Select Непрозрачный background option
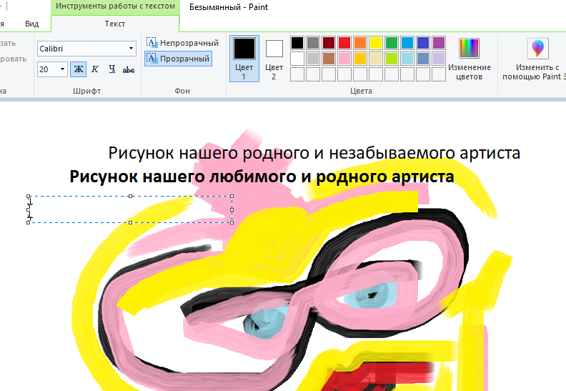 pyautogui.click(x=183, y=43)
